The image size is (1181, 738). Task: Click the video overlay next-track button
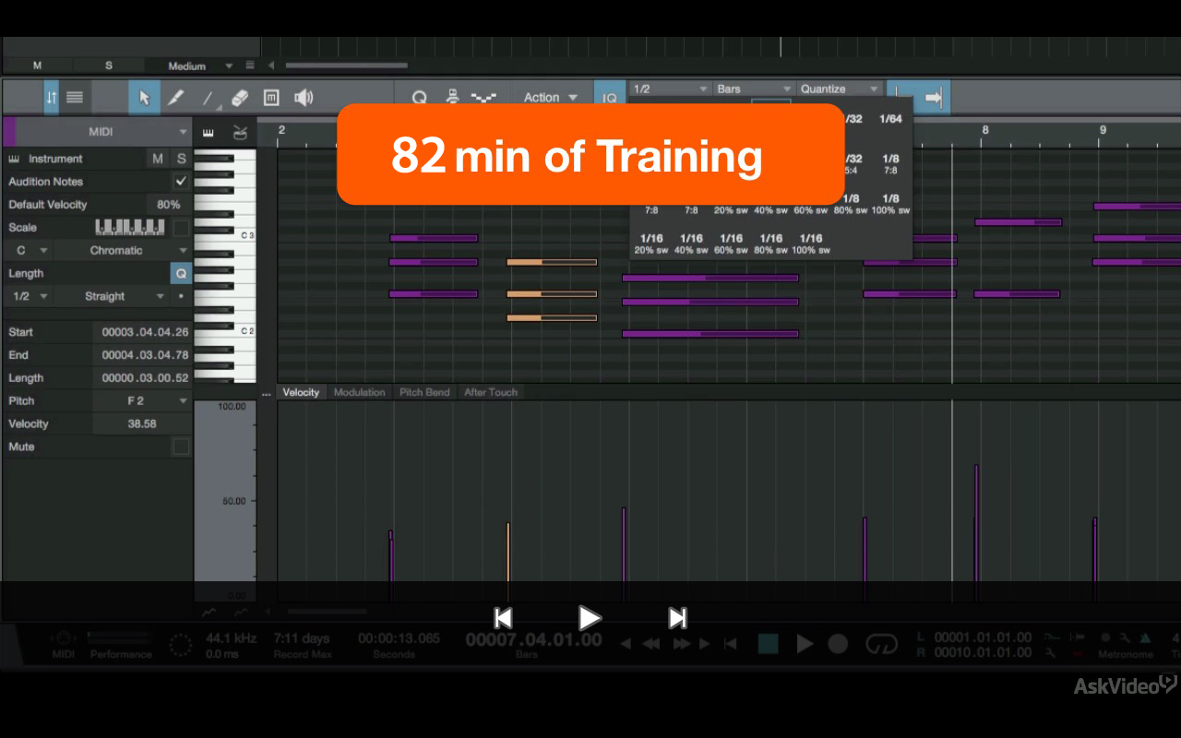[x=677, y=618]
